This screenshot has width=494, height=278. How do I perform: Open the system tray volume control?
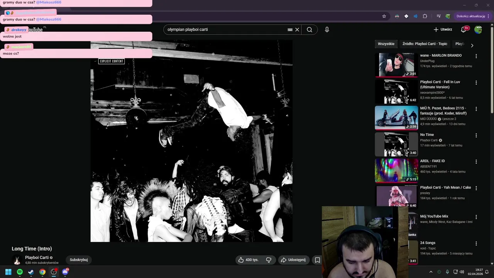[x=462, y=272]
